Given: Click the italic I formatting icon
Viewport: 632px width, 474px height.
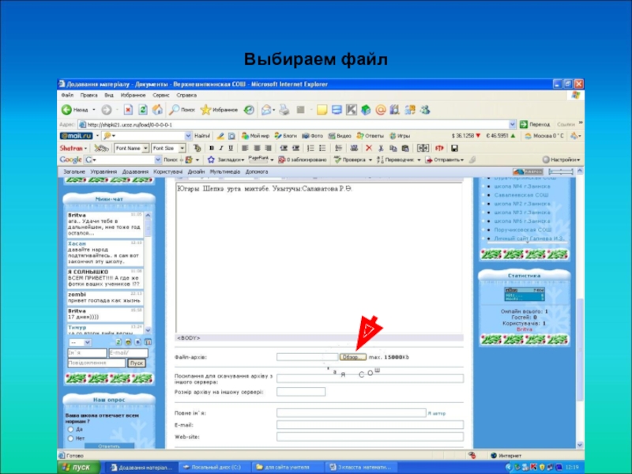Looking at the screenshot, I should (x=221, y=149).
